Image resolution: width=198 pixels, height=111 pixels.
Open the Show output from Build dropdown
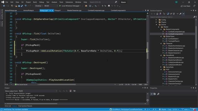pyautogui.click(x=38, y=91)
